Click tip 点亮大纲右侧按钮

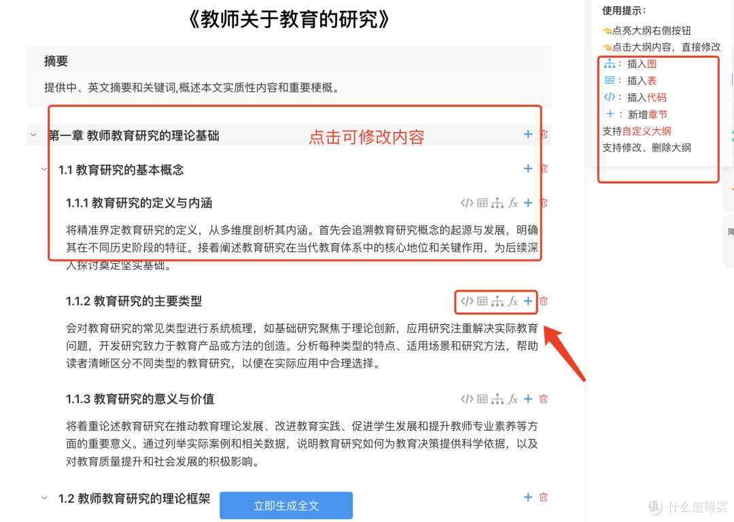(x=646, y=31)
